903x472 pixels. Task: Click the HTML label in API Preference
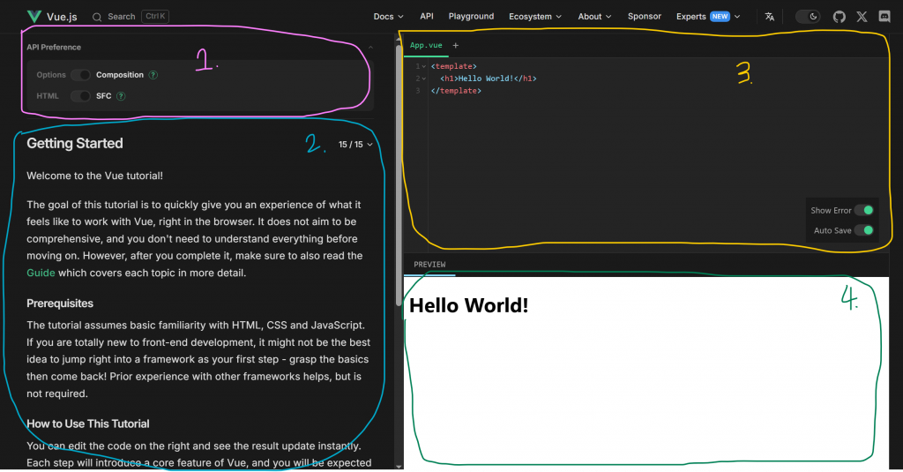pos(48,96)
